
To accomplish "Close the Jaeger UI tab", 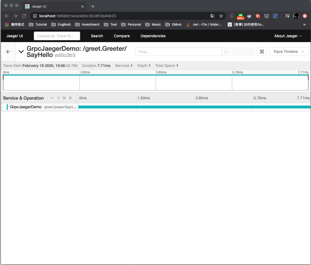I will click(83, 6).
